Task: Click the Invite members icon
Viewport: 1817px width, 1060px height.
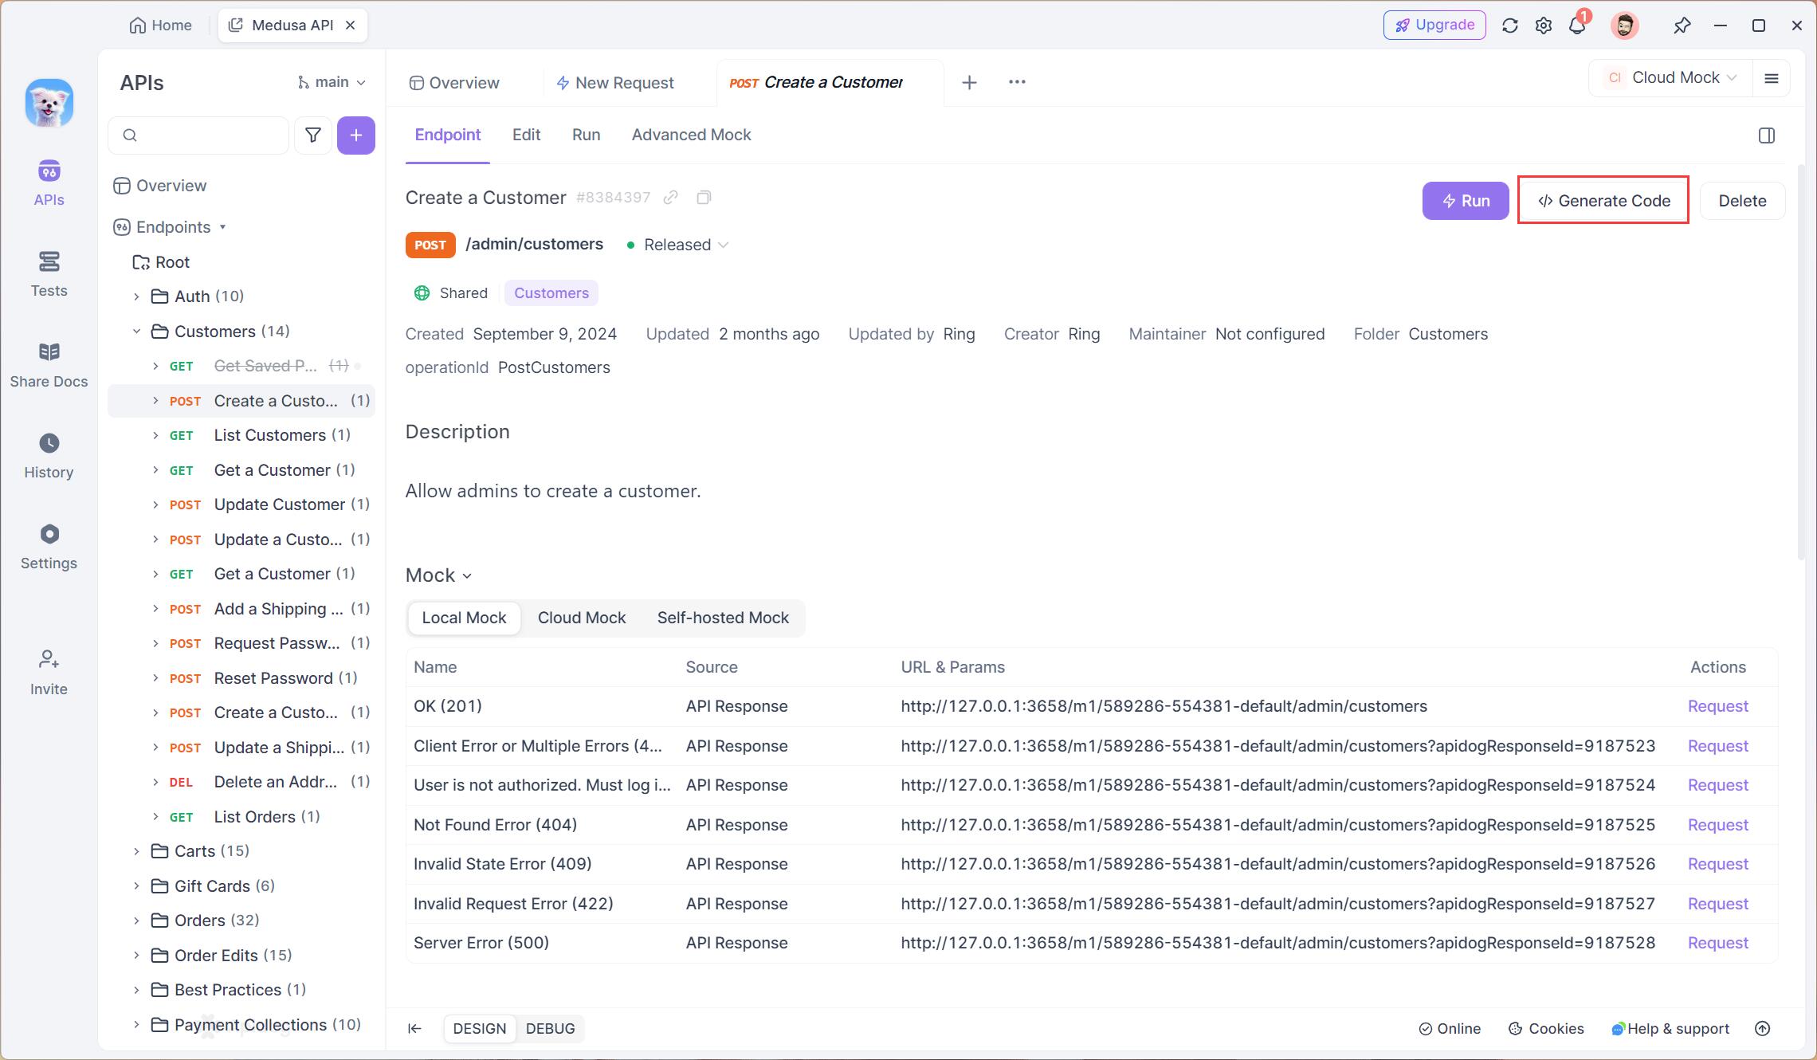Action: click(x=49, y=673)
